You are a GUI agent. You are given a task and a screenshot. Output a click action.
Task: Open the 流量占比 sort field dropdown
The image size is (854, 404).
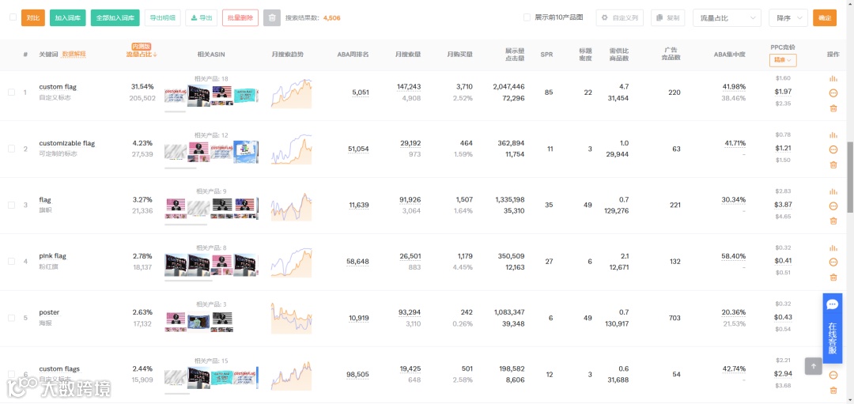tap(727, 18)
